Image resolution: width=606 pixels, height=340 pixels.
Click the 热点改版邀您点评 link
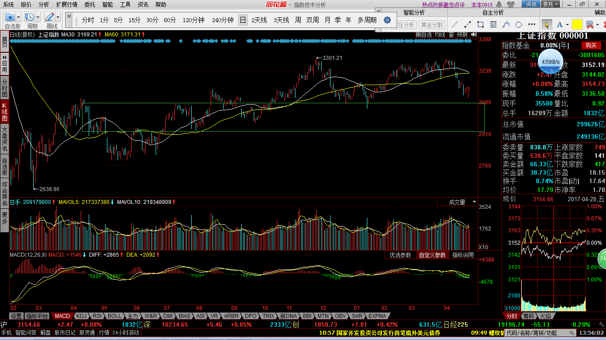tap(443, 4)
